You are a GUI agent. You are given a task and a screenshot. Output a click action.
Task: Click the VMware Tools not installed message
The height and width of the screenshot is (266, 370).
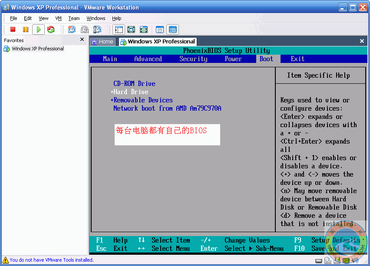(x=52, y=260)
